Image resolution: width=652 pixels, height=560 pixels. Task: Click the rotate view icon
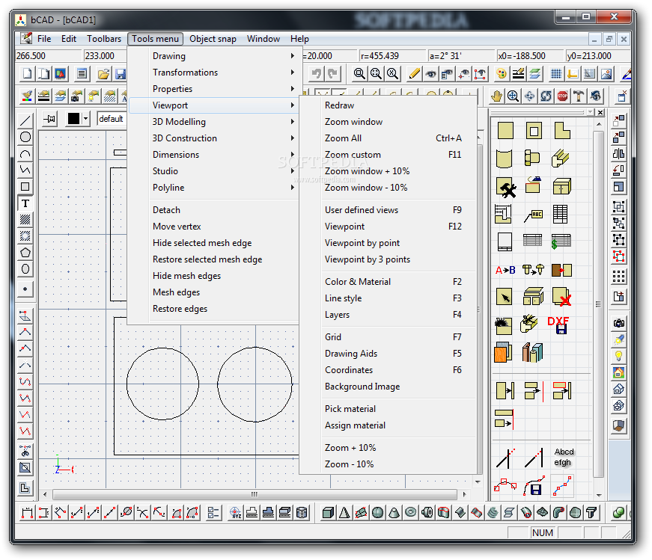click(x=546, y=96)
